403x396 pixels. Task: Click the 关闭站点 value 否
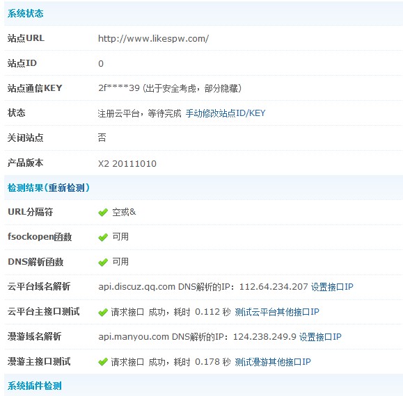tap(102, 138)
